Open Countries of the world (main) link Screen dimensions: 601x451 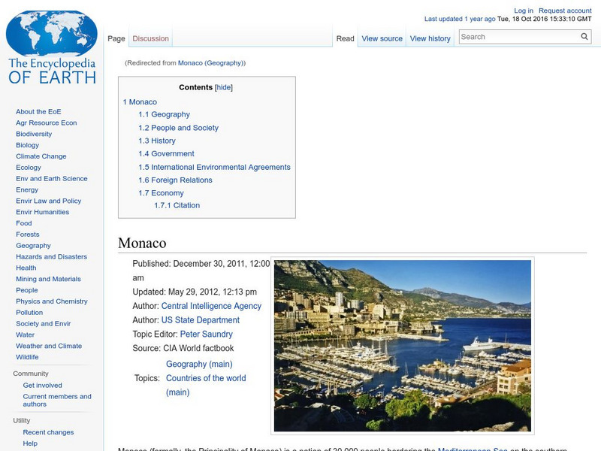206,385
